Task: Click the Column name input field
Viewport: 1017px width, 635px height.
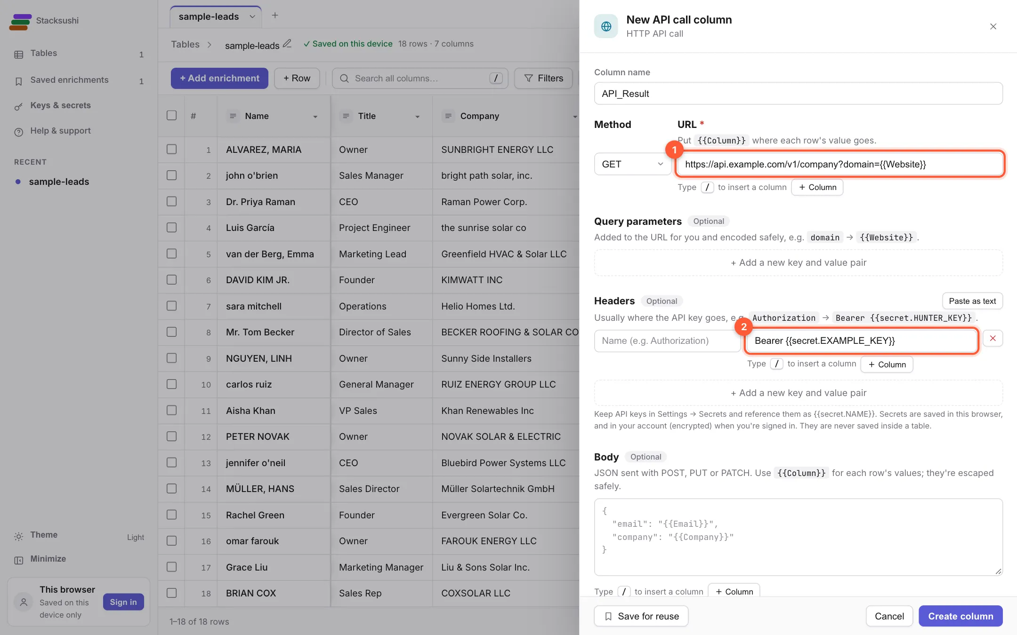Action: pos(799,94)
